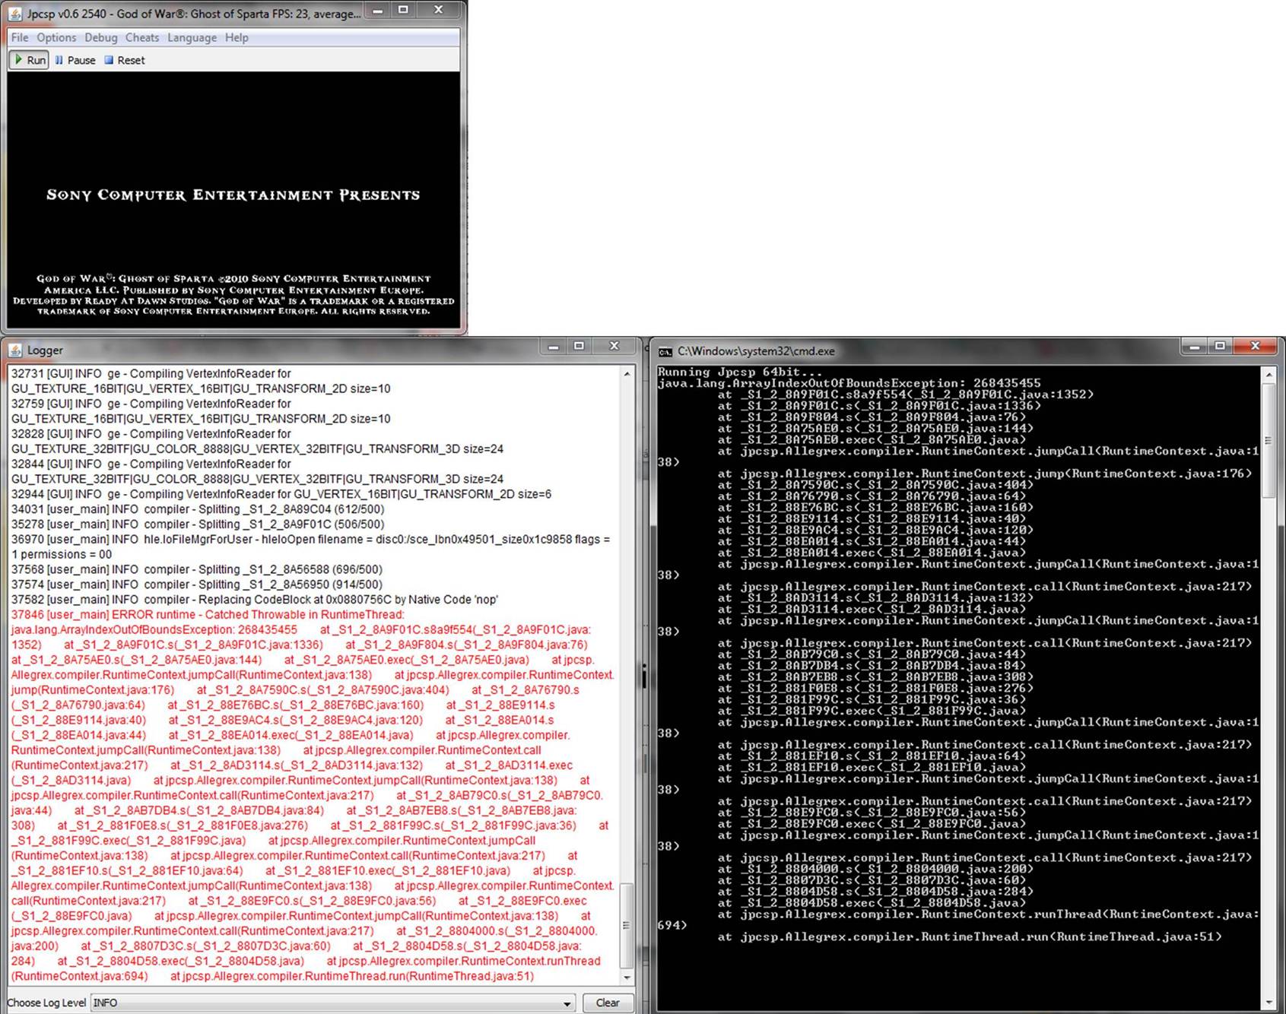Close the Jpcsp emulator window
The image size is (1286, 1014).
tap(439, 10)
